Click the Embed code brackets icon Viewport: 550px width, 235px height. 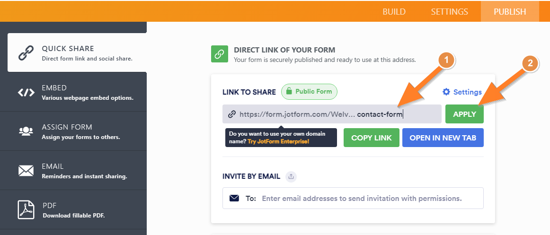tap(26, 92)
